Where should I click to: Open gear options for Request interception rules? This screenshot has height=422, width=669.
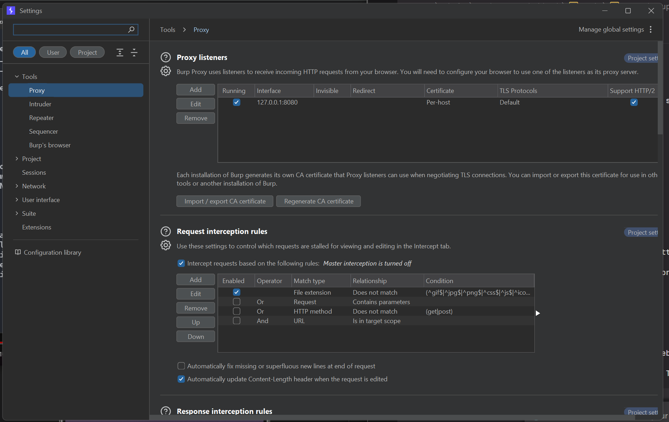click(165, 245)
